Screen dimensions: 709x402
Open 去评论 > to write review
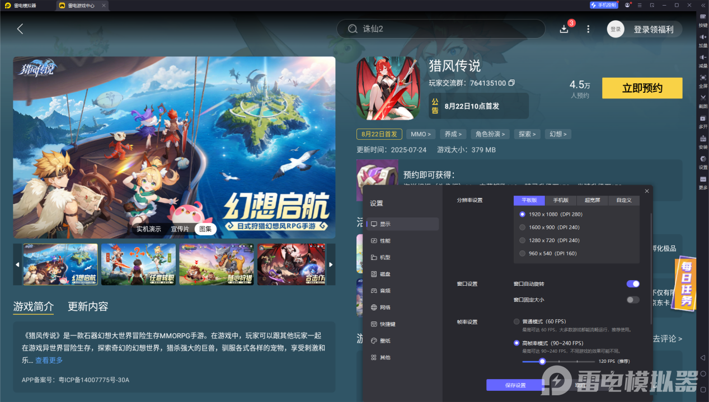click(668, 339)
